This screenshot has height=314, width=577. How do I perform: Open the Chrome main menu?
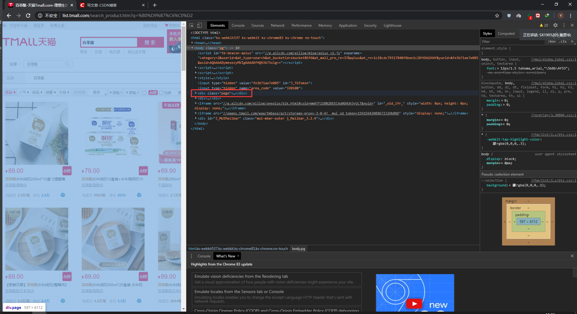570,16
